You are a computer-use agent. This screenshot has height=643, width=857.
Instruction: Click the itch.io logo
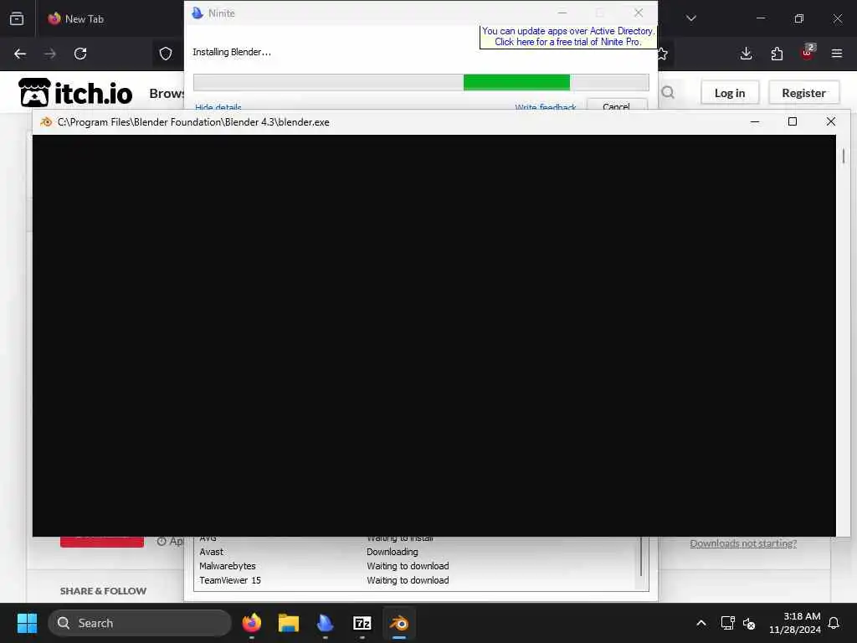tap(75, 92)
